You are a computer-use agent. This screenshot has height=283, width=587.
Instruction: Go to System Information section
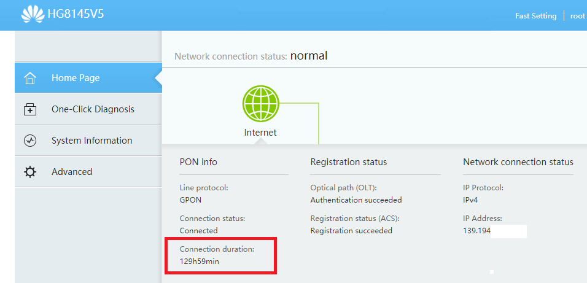[91, 141]
